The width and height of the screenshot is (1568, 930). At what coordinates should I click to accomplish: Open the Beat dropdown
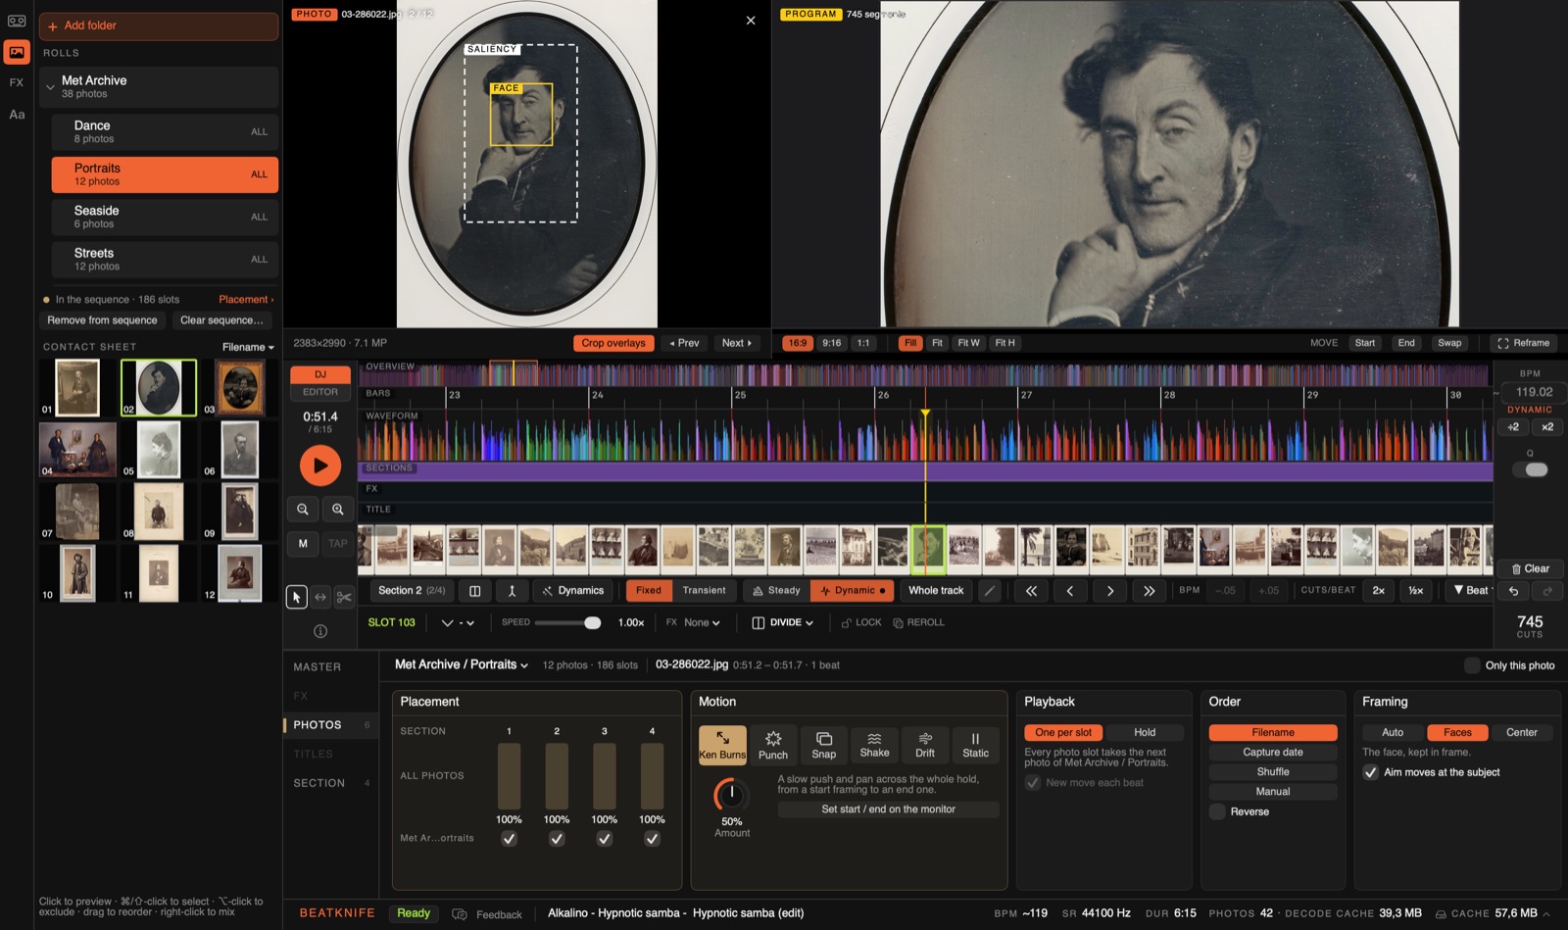pyautogui.click(x=1472, y=591)
